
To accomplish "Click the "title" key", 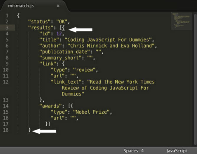I will pos(49,40).
